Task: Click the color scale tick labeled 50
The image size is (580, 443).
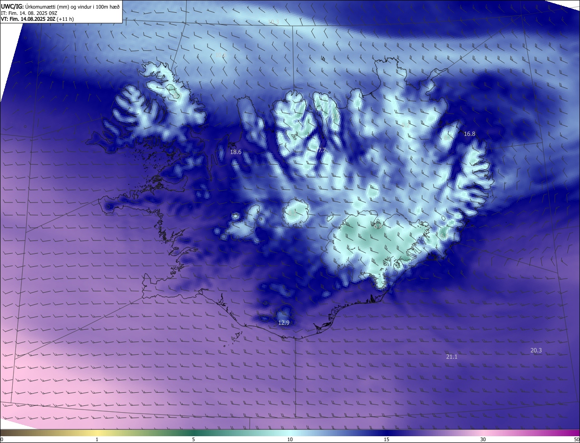Action: 576,439
